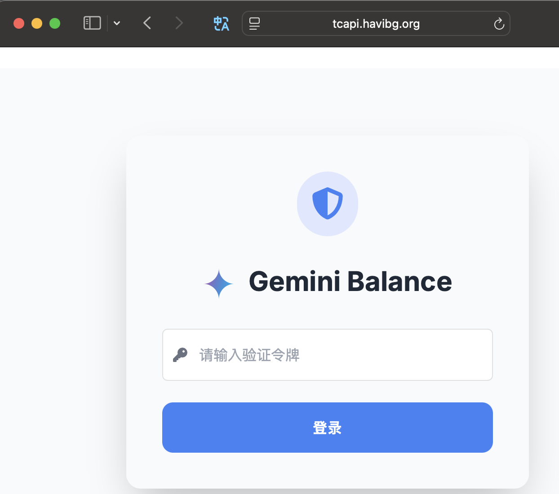The image size is (559, 494).
Task: Click the reader view icon in address bar
Action: coord(254,23)
